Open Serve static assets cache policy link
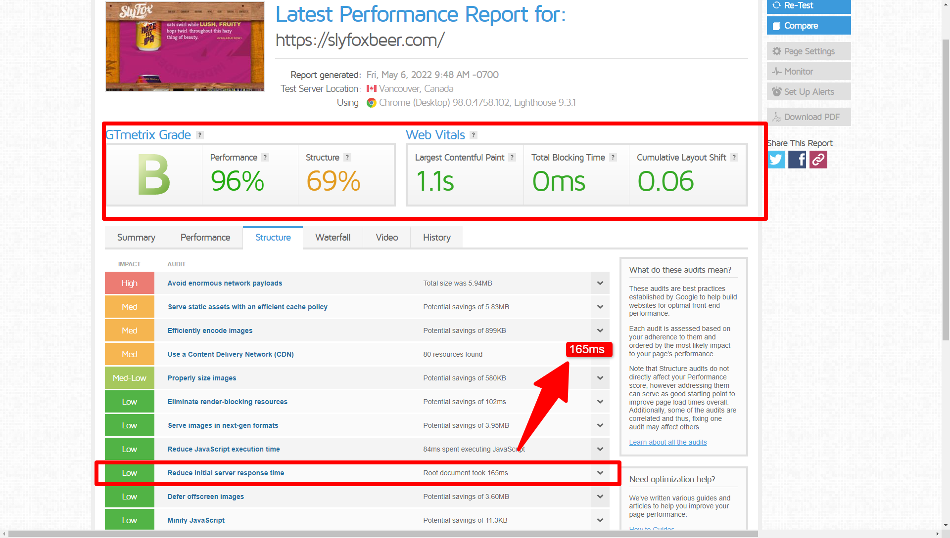The height and width of the screenshot is (538, 950). [x=247, y=307]
